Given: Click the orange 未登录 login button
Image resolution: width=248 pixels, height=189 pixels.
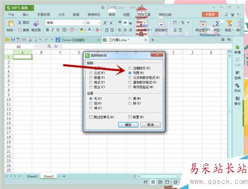Looking at the screenshot, I should point(210,14).
